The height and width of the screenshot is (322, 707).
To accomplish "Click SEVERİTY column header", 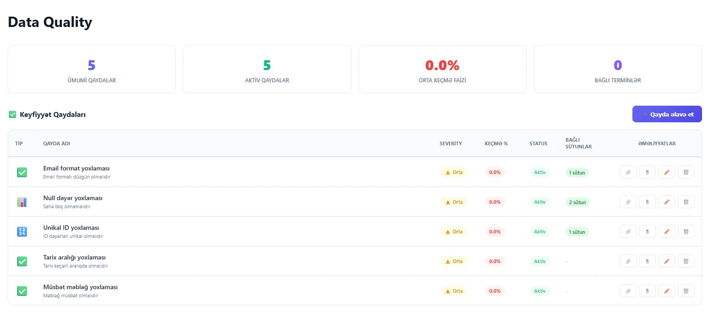I will [451, 143].
